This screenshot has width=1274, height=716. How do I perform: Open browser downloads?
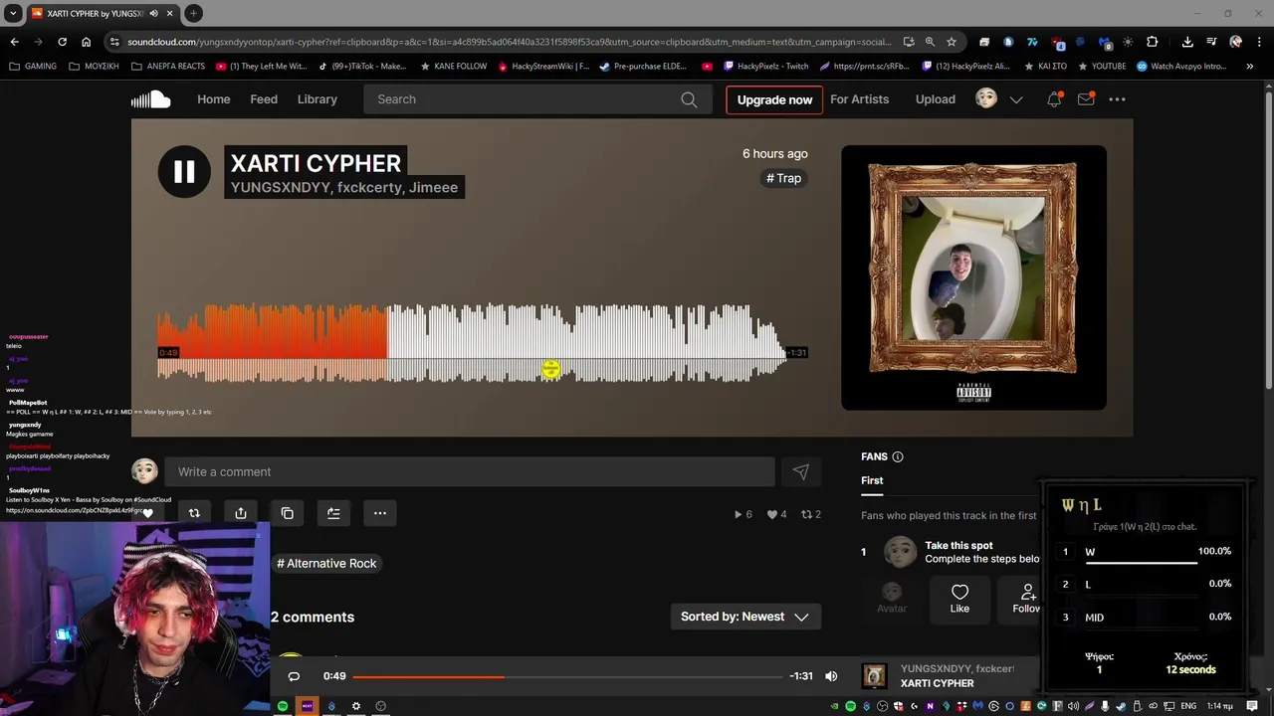[1187, 42]
